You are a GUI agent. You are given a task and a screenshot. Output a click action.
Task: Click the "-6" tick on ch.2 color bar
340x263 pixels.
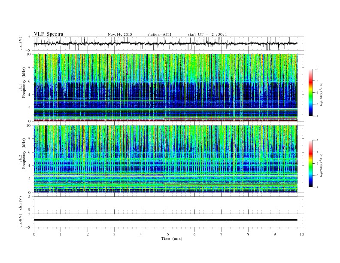coord(317,175)
